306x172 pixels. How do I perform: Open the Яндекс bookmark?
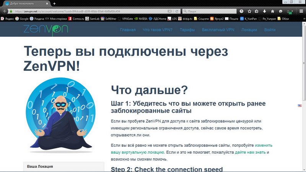[7, 19]
